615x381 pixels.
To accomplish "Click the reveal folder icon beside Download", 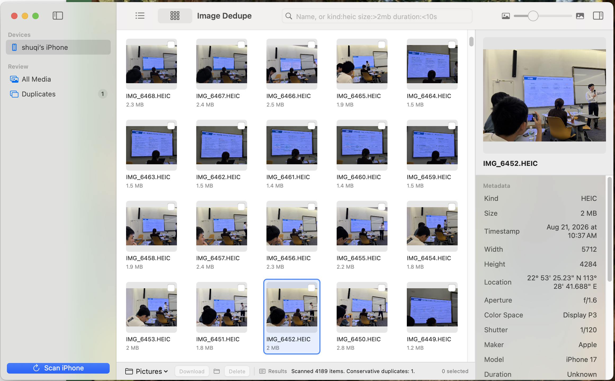I will [217, 371].
